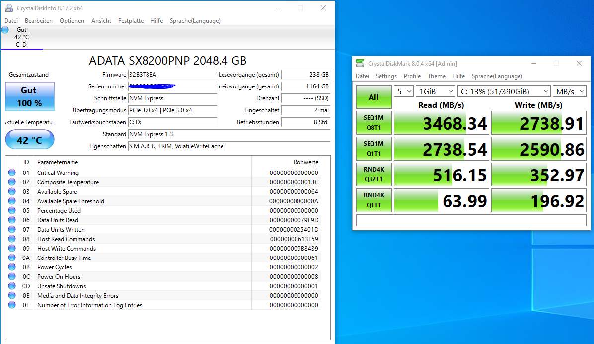Click the Standard field NVM Express 1.3
Viewport: 594px width, 344px height.
(x=229, y=134)
